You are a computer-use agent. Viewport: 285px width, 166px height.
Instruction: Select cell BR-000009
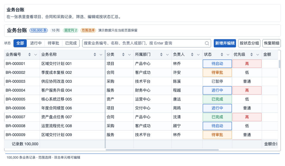coord(22,135)
